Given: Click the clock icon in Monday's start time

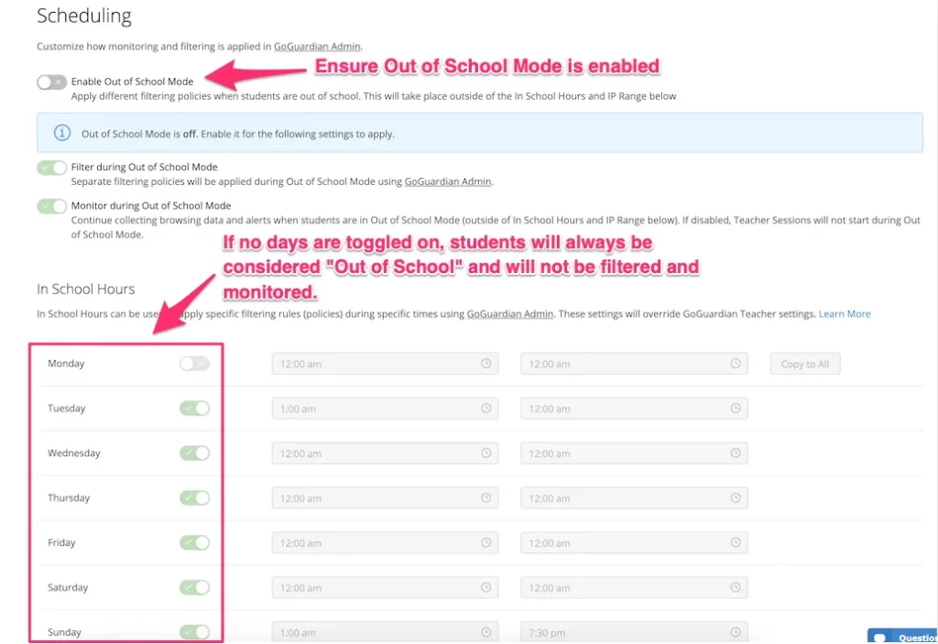Looking at the screenshot, I should pyautogui.click(x=485, y=364).
